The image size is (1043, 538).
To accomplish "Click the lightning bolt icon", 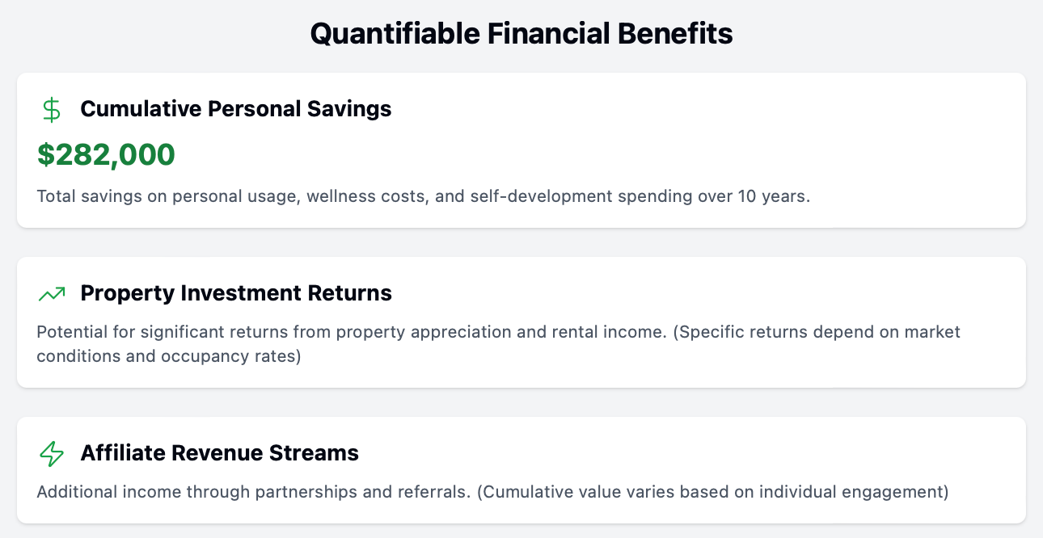I will coord(52,454).
